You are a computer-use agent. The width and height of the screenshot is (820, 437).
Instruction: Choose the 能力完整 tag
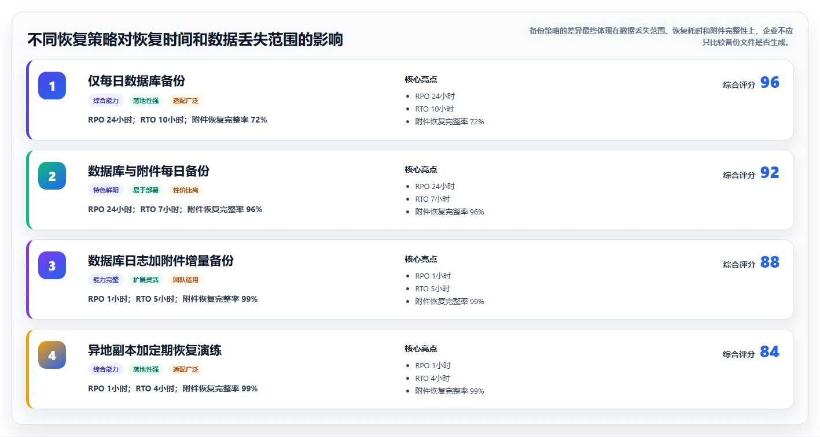click(106, 280)
